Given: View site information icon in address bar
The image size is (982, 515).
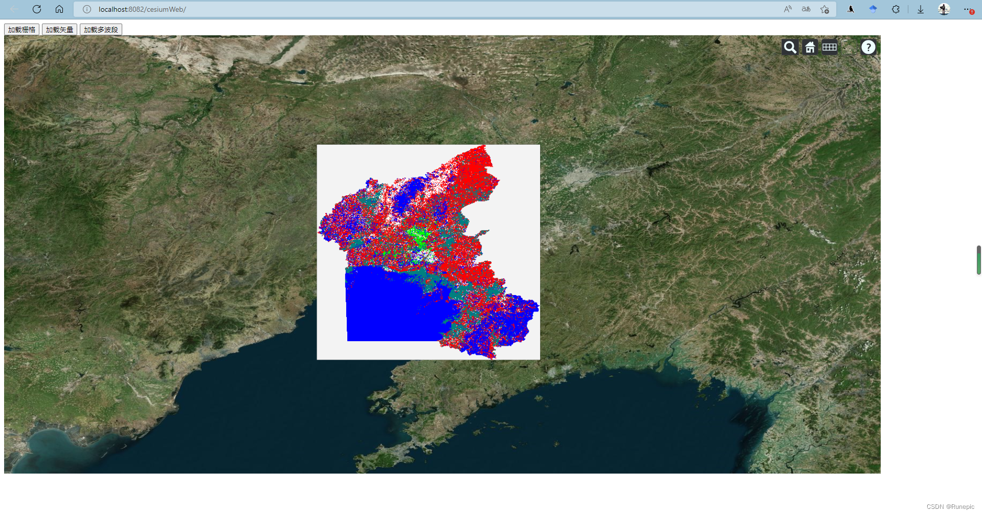Looking at the screenshot, I should (87, 9).
